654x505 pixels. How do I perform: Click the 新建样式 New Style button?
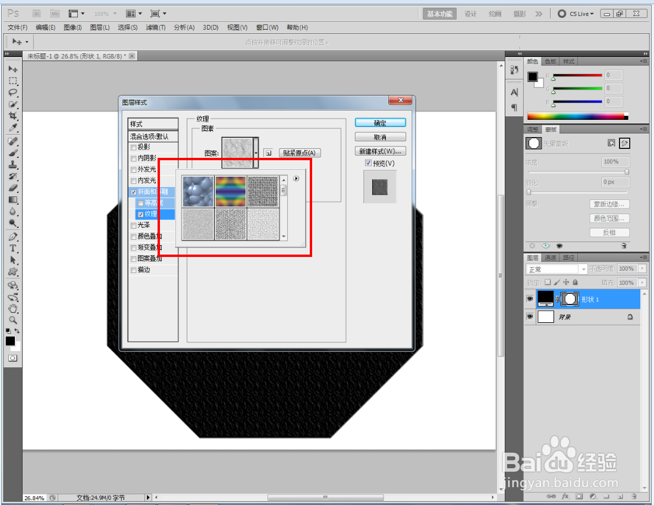pyautogui.click(x=380, y=151)
